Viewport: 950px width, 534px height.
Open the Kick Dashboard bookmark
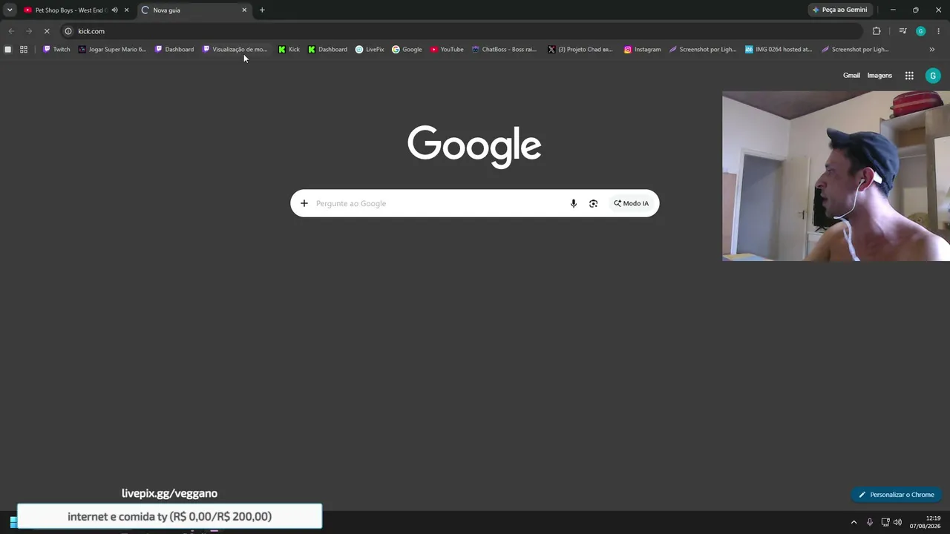(x=327, y=50)
